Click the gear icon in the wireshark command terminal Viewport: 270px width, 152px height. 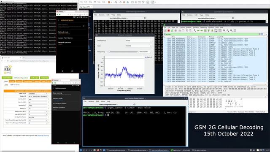click(233, 18)
